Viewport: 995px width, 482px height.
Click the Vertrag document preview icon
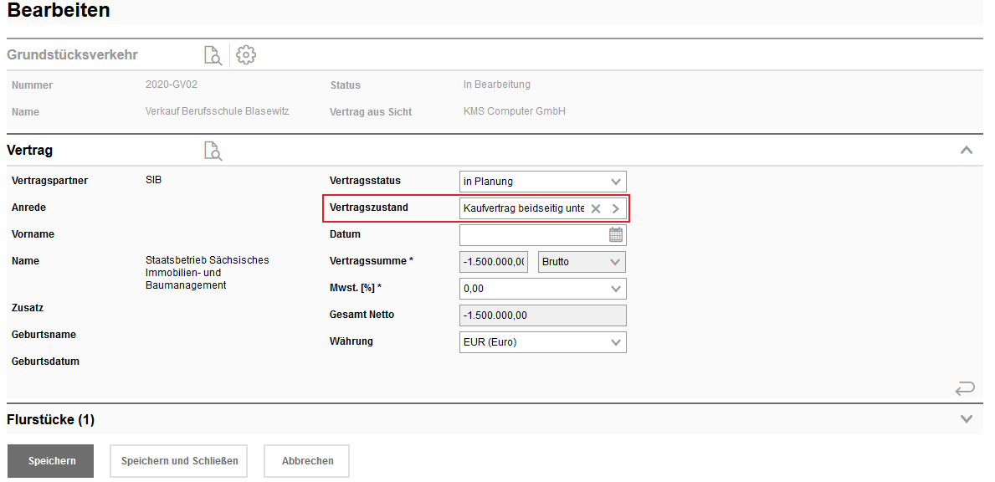point(213,151)
